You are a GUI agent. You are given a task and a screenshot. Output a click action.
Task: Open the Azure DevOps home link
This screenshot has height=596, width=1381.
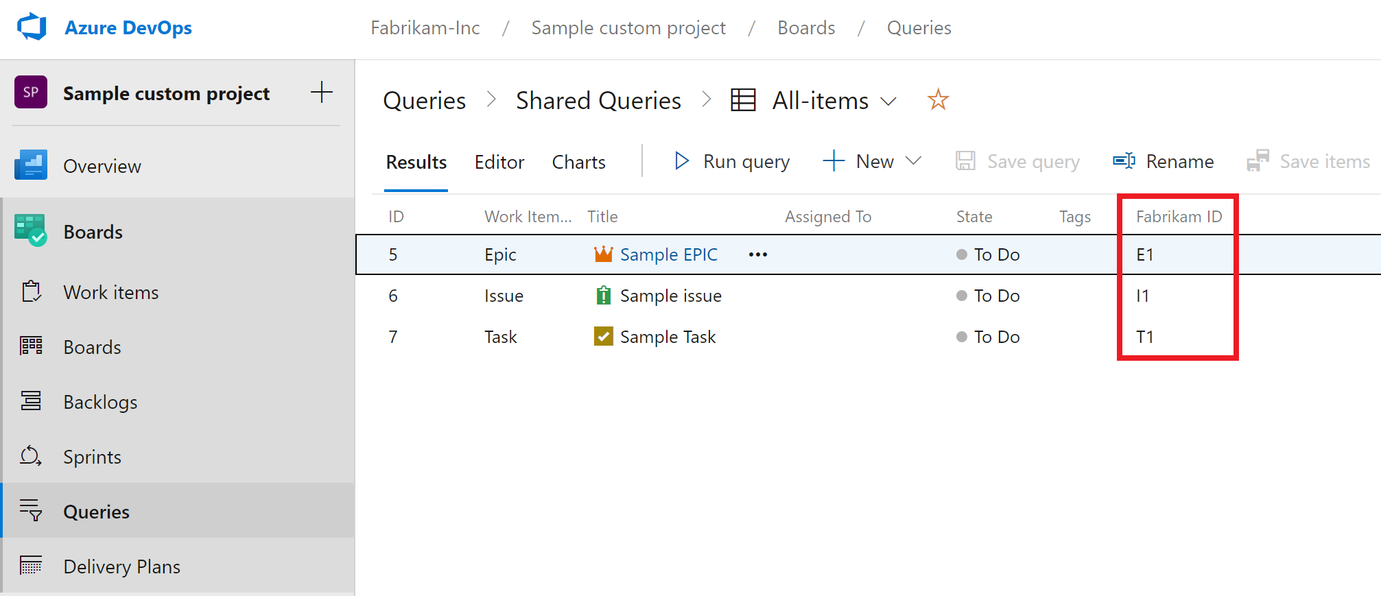tap(128, 28)
